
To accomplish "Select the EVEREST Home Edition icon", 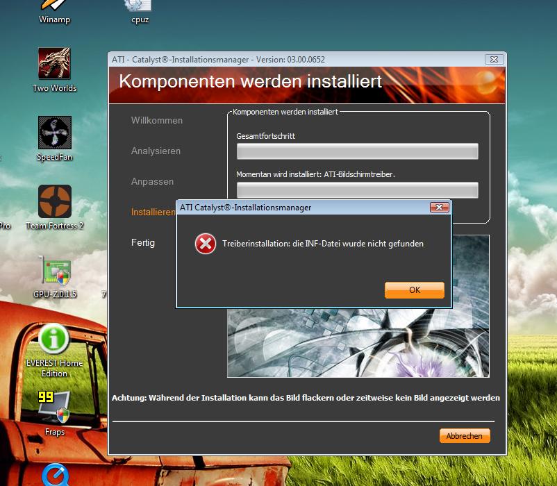I will [x=54, y=351].
